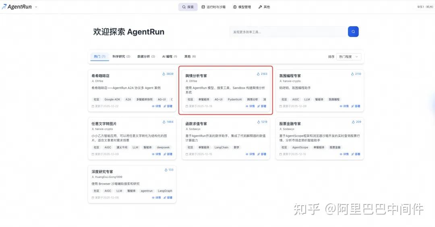Click popularity flame 209 on 股票金融专家
The width and height of the screenshot is (435, 227).
point(356,122)
